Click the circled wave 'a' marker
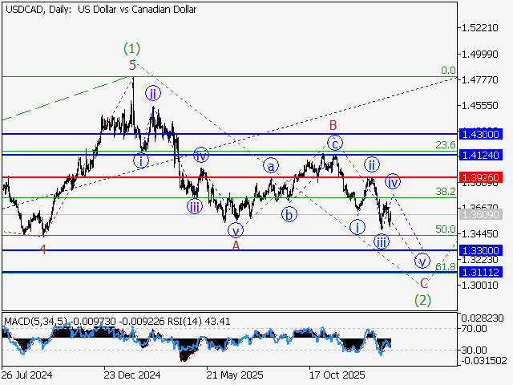The width and height of the screenshot is (513, 385). click(272, 166)
